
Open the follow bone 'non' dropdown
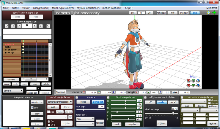click(x=85, y=119)
